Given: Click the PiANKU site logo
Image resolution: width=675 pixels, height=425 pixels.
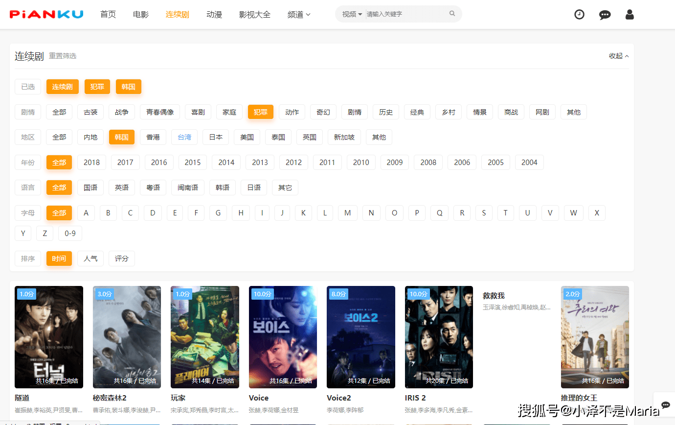Looking at the screenshot, I should (45, 14).
